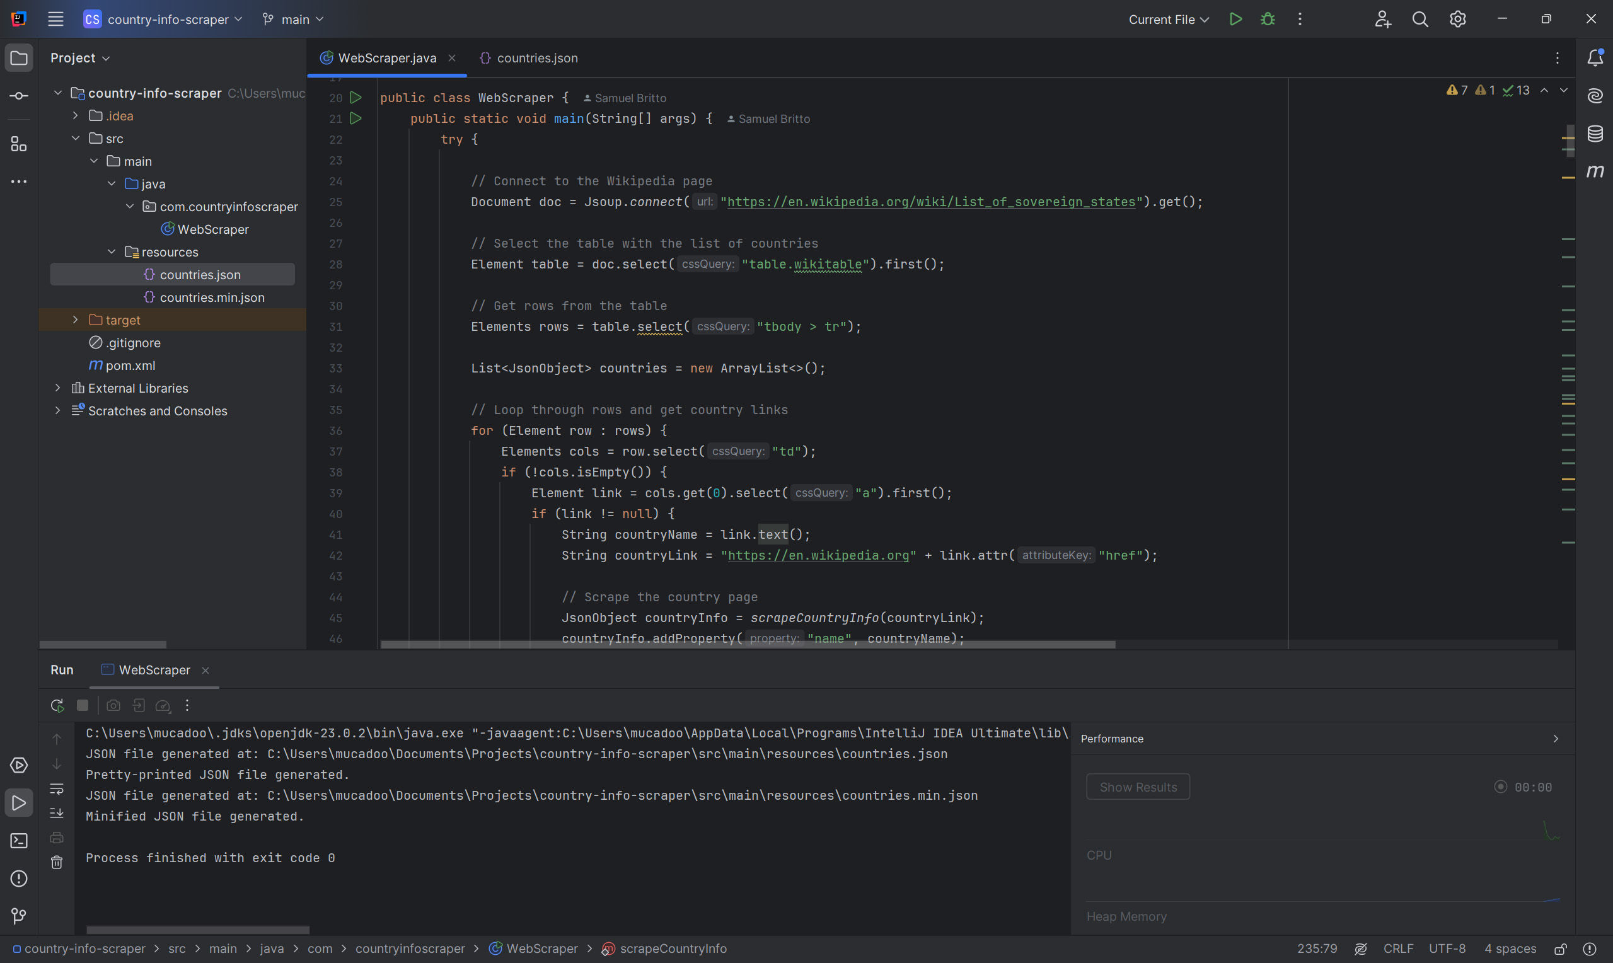Screen dimensions: 1613x963
Task: Toggle scroll to end in console
Action: [x=57, y=813]
